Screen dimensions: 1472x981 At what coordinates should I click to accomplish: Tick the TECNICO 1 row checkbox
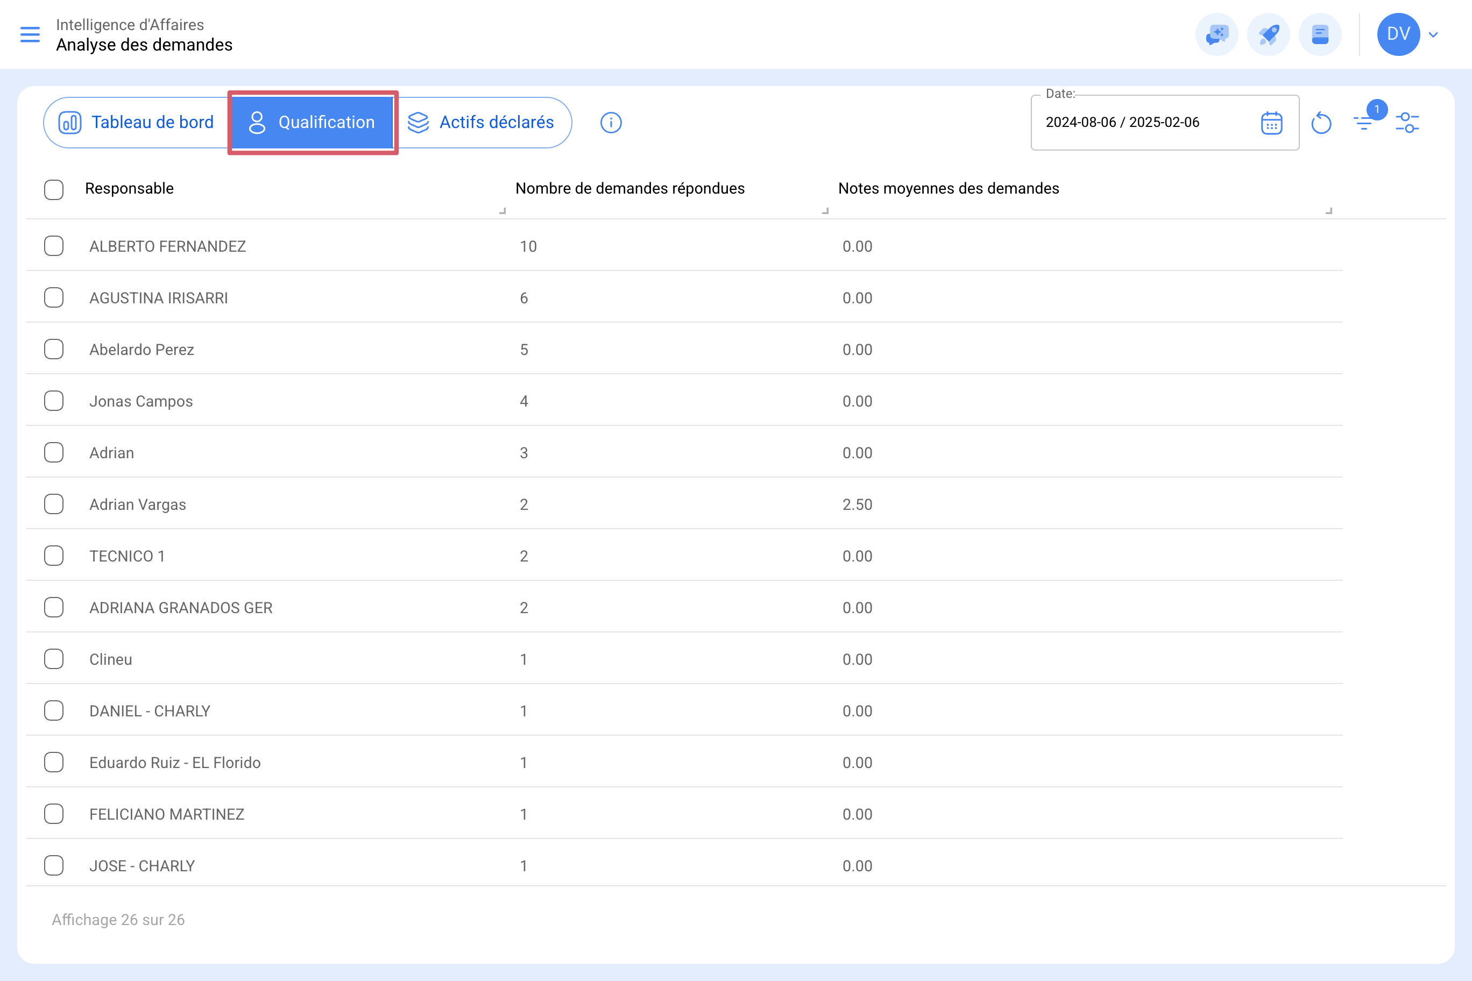point(54,556)
